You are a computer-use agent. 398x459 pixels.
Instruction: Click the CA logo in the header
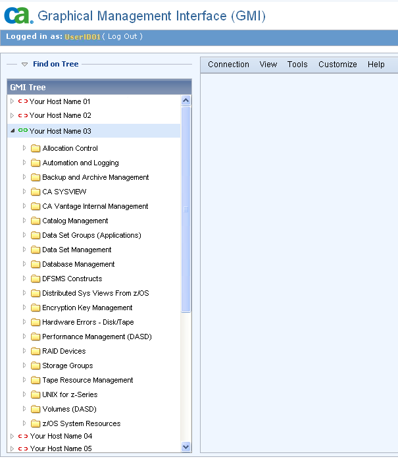pos(18,14)
